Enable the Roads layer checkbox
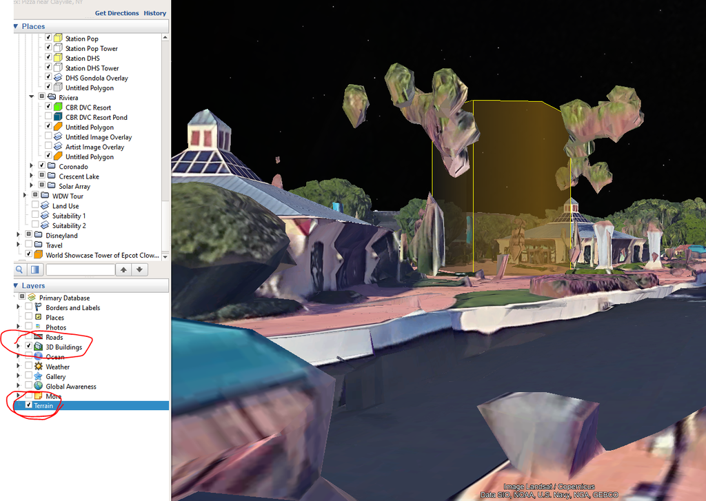Screen dimensions: 706x501 [28, 337]
